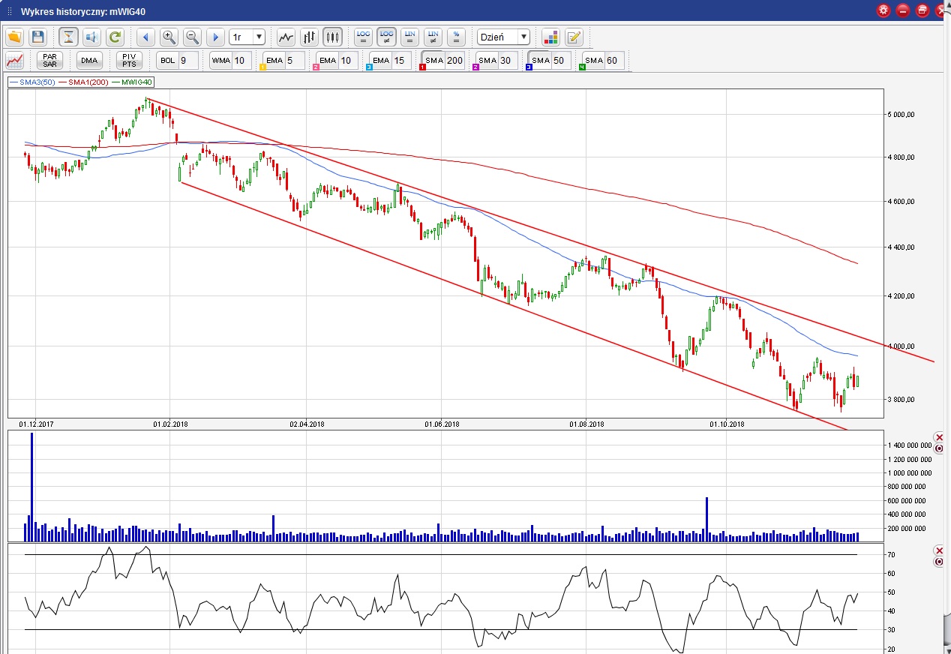Click the PIV PTS button
Screen dimensions: 951x654
coord(129,61)
